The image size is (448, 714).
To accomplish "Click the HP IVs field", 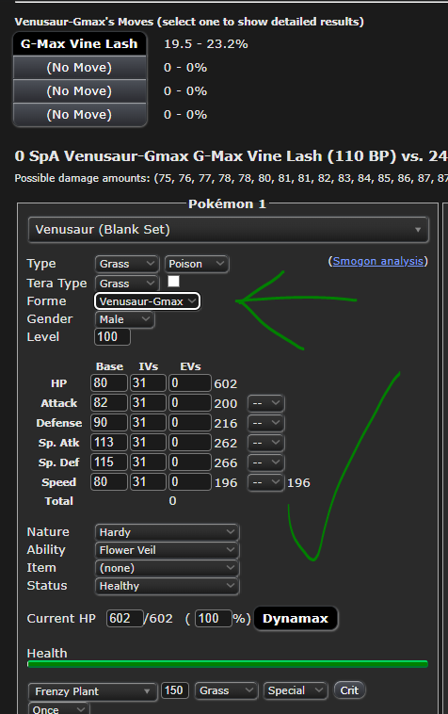I will tap(148, 383).
